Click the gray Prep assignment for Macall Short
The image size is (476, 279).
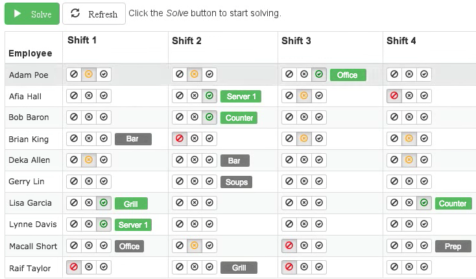[x=453, y=247]
